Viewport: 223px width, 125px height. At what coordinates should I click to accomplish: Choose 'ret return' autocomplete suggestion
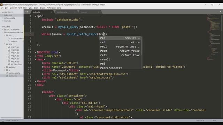tap(120, 42)
